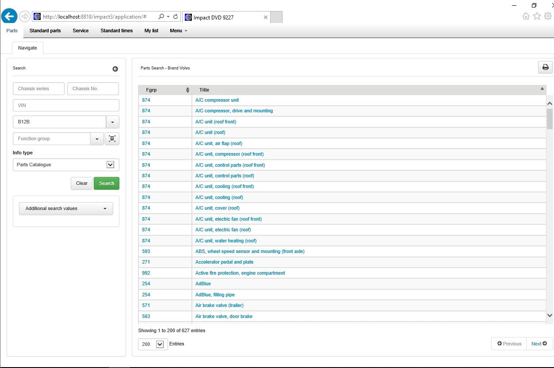This screenshot has height=368, width=554.
Task: Open the address bar search dropdown arrow
Action: (168, 17)
